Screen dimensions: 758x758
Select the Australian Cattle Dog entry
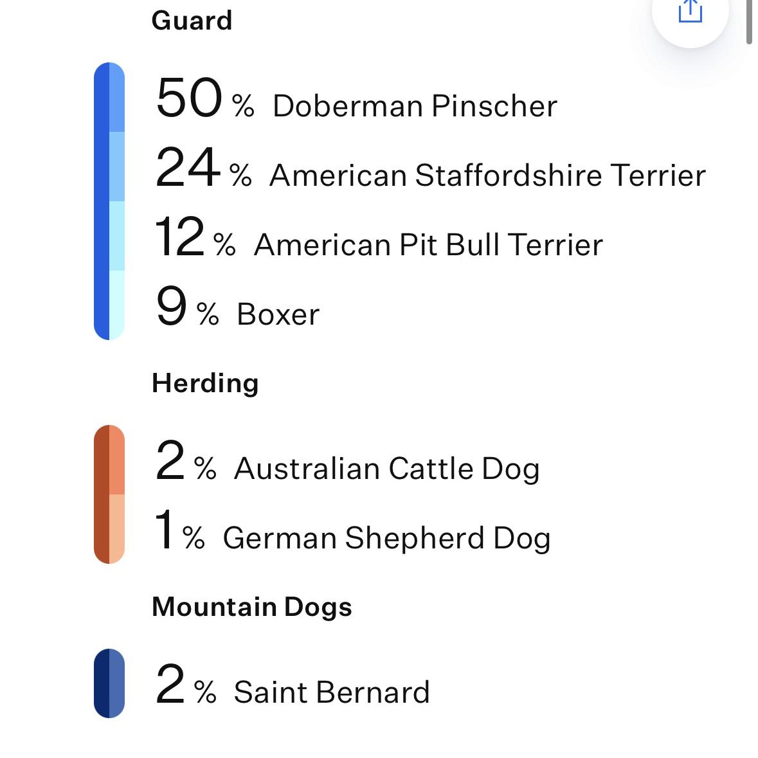click(386, 468)
